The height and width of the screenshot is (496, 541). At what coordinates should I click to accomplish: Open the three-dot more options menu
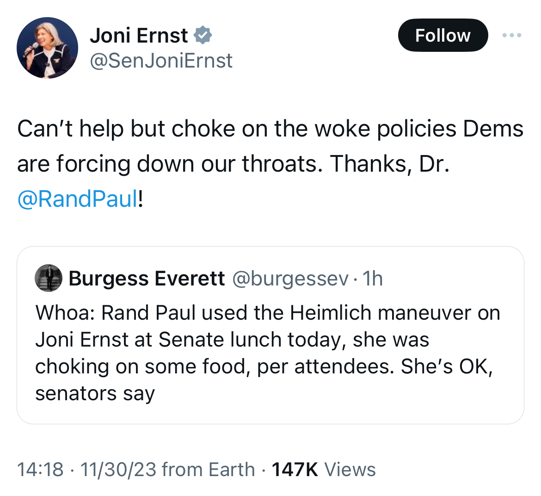click(512, 35)
